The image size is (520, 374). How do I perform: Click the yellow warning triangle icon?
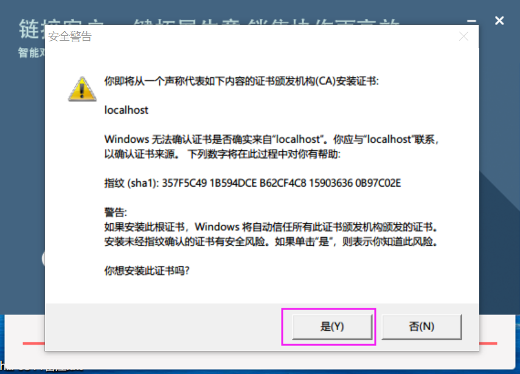[82, 89]
